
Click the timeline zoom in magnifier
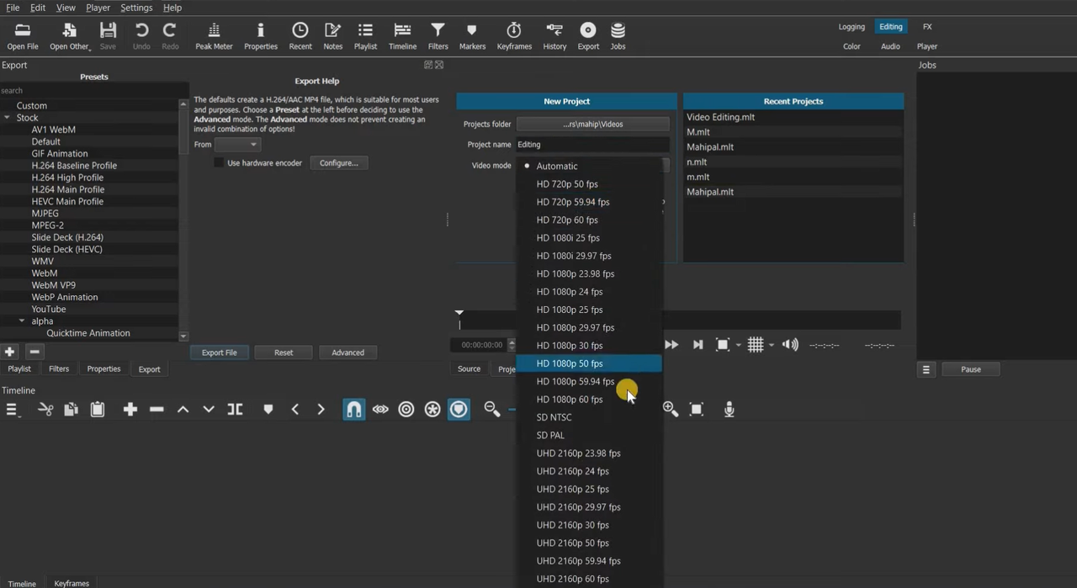coord(671,409)
